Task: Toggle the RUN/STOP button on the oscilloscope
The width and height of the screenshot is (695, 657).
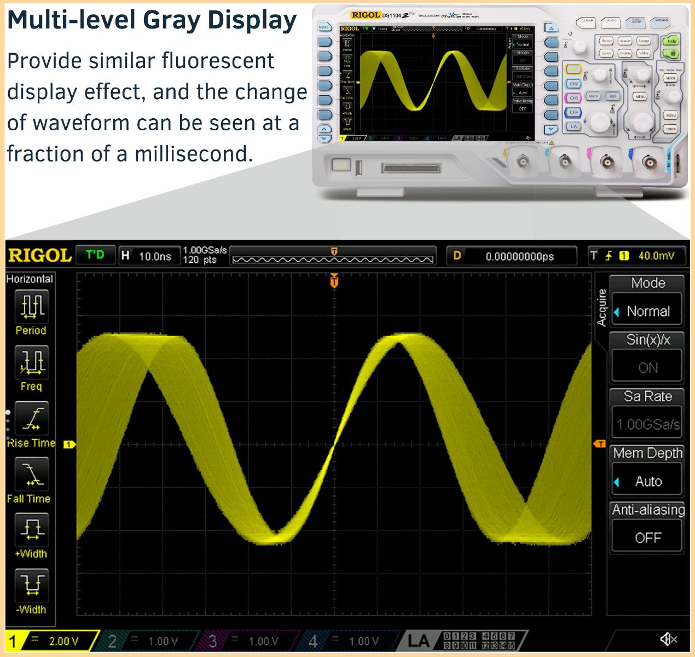Action: tap(636, 22)
